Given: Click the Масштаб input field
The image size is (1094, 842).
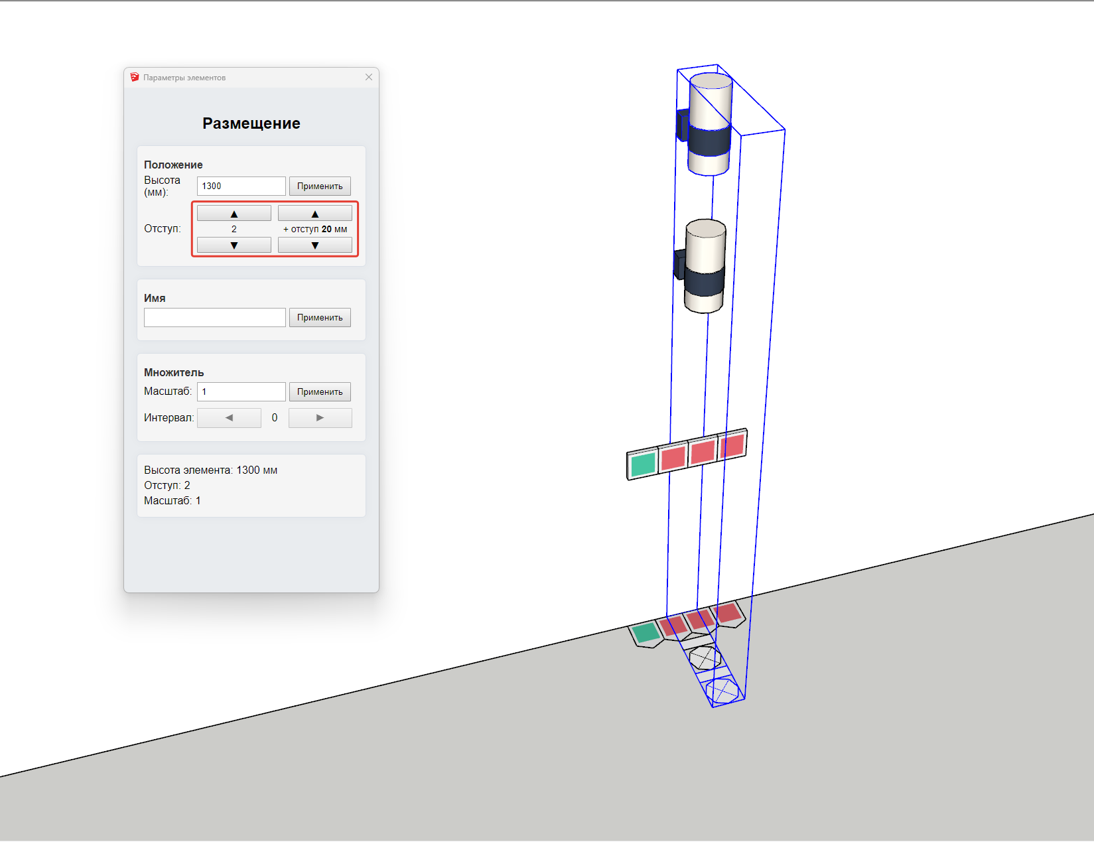Looking at the screenshot, I should (x=241, y=392).
